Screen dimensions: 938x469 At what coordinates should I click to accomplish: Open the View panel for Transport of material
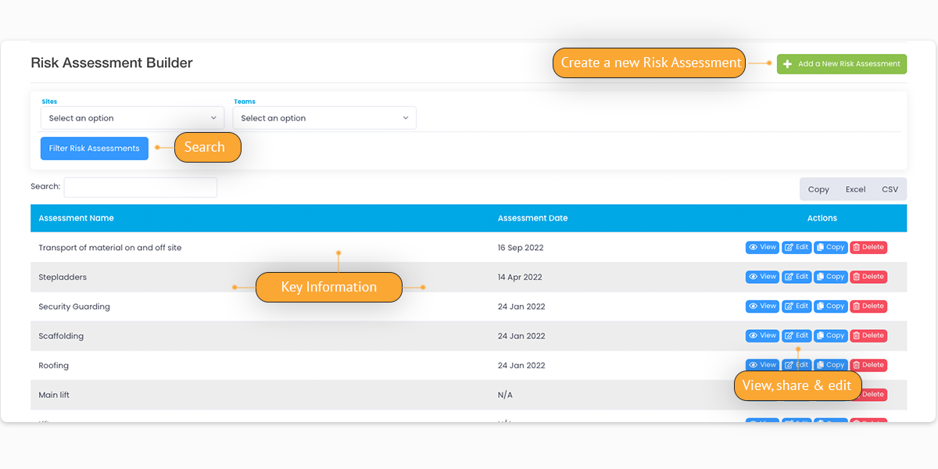(762, 247)
